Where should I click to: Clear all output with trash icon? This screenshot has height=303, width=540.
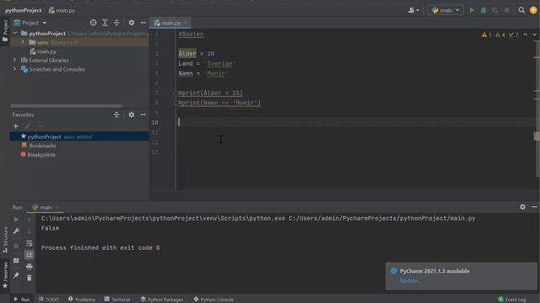tap(30, 278)
